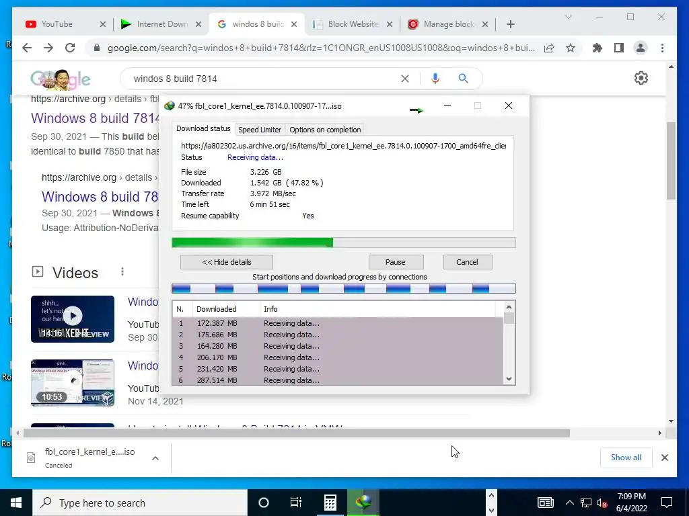Open Videos section more options
Image resolution: width=689 pixels, height=516 pixels.
[122, 272]
